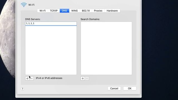
Task: Click the IPv4 or IPv6 addresses label
Action: pos(49,78)
